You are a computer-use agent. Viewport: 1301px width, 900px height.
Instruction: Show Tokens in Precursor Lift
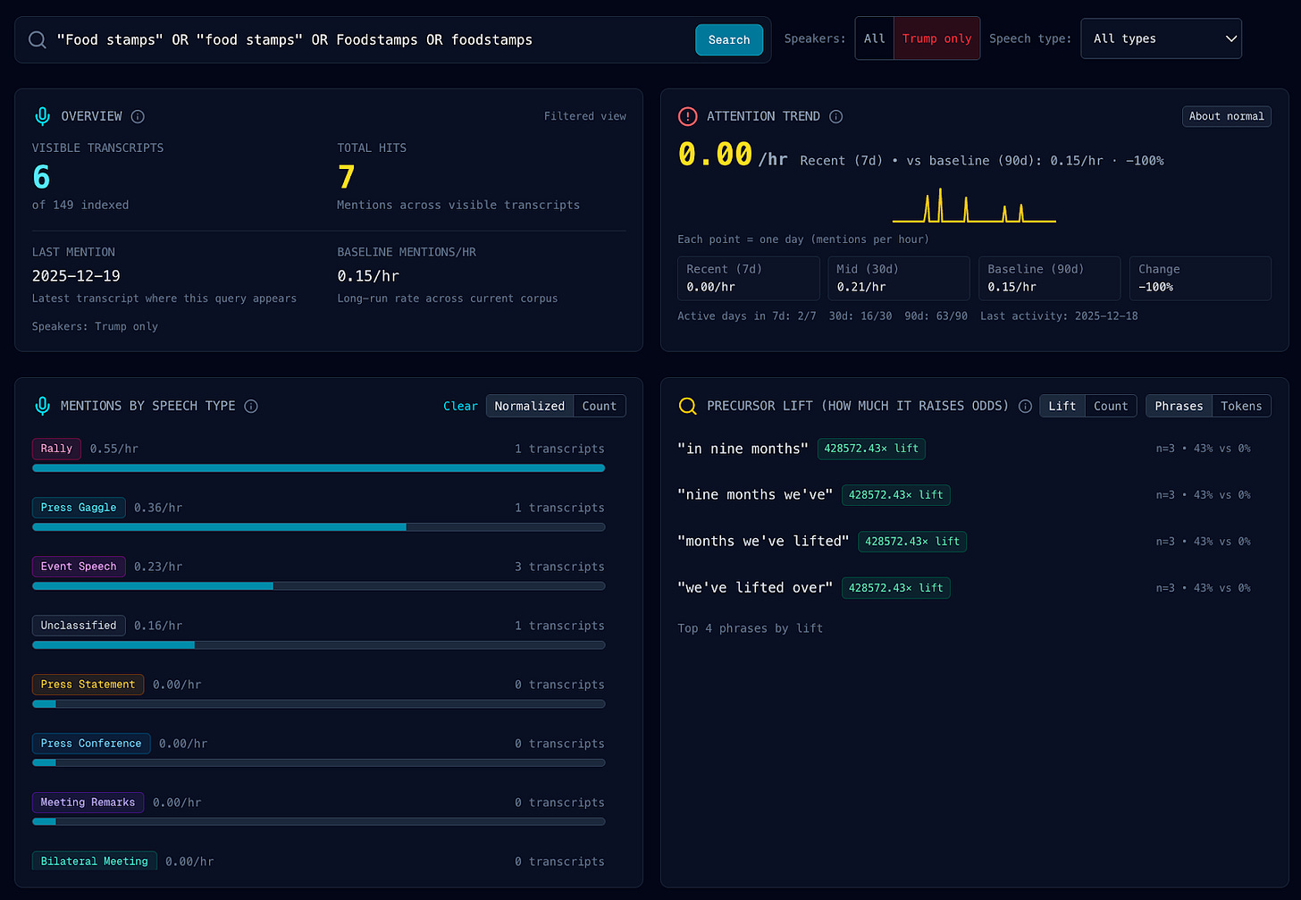click(1241, 406)
